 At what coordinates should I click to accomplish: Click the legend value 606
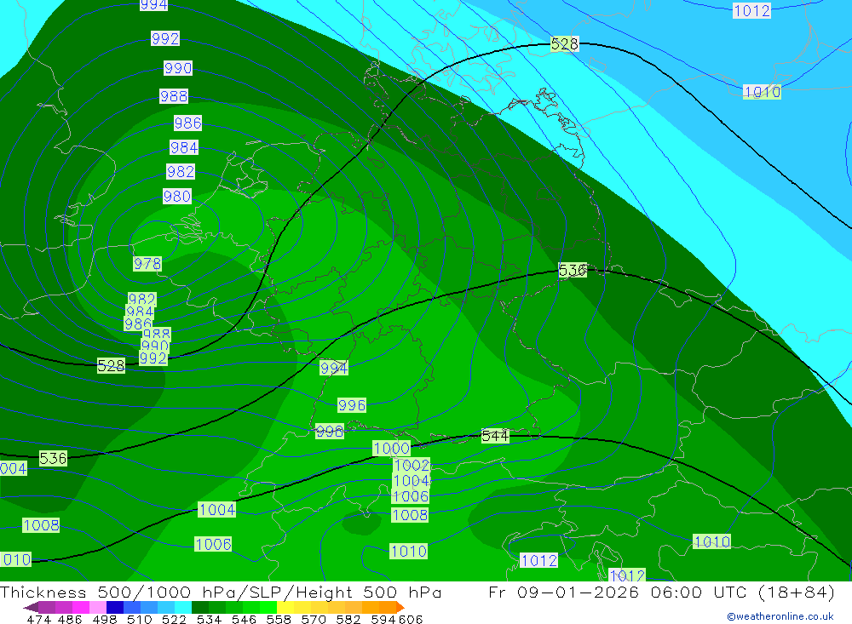click(x=411, y=619)
